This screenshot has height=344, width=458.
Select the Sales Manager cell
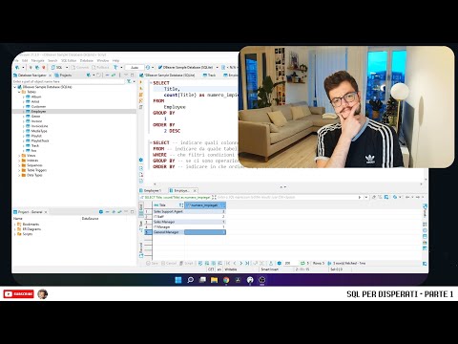(168, 222)
